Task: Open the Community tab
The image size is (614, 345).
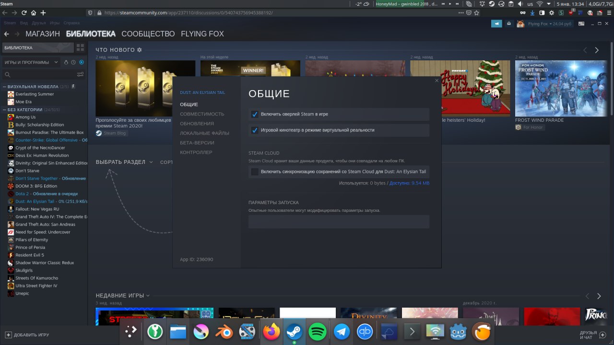Action: tap(148, 34)
